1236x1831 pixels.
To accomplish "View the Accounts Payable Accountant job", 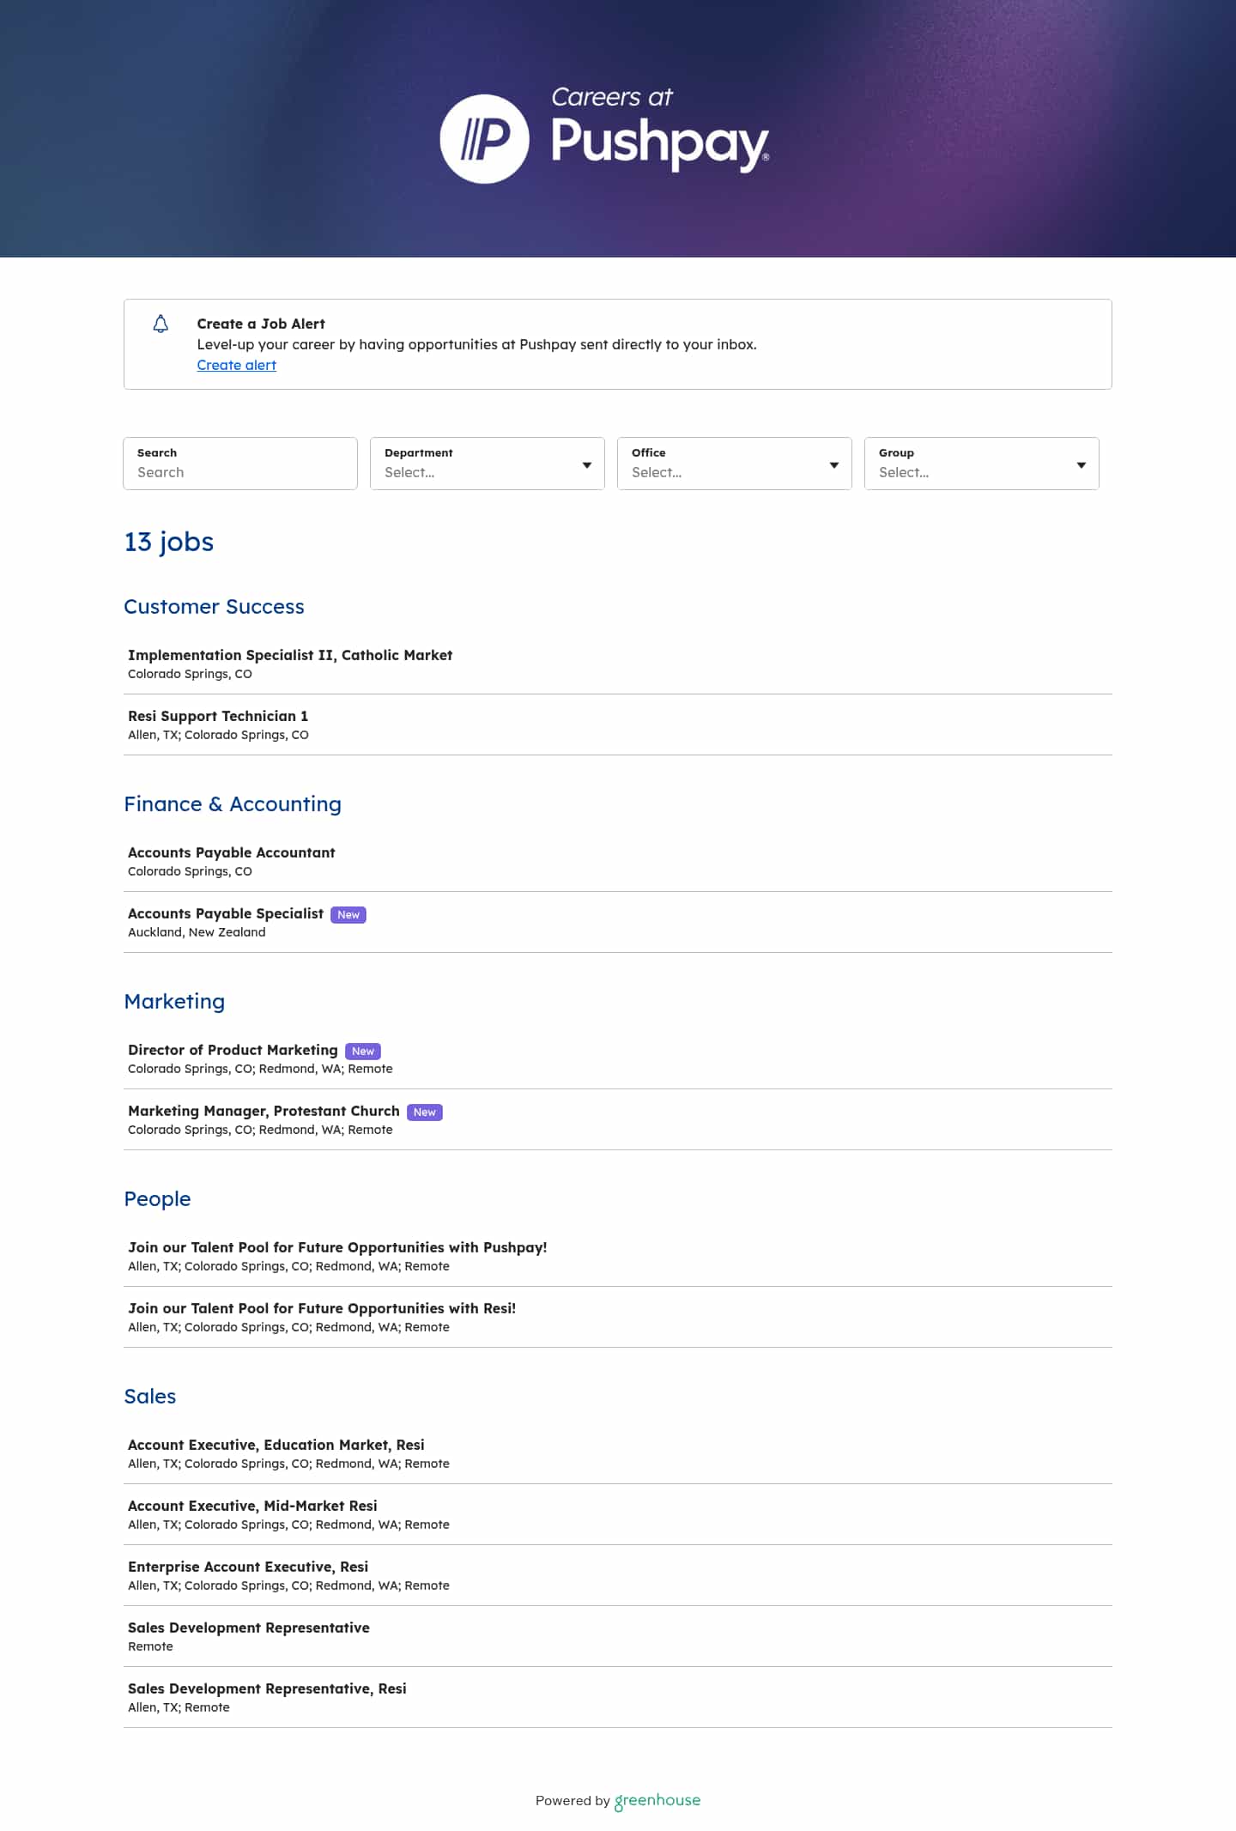I will tap(232, 852).
